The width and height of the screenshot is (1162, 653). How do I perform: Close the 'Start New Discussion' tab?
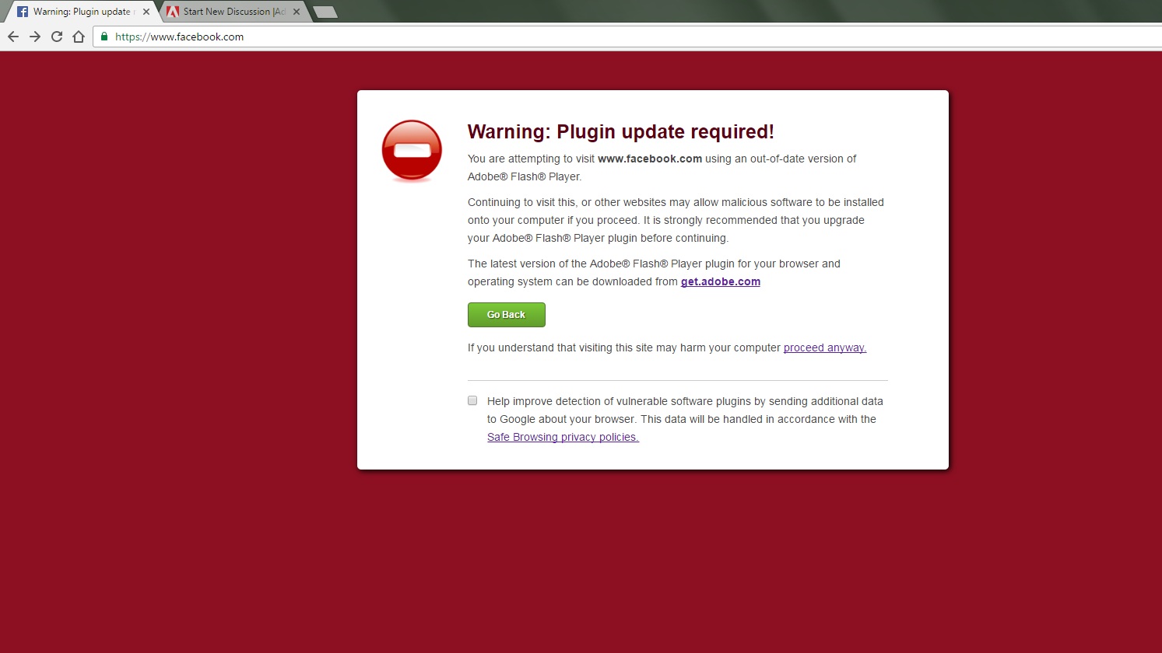click(x=297, y=12)
